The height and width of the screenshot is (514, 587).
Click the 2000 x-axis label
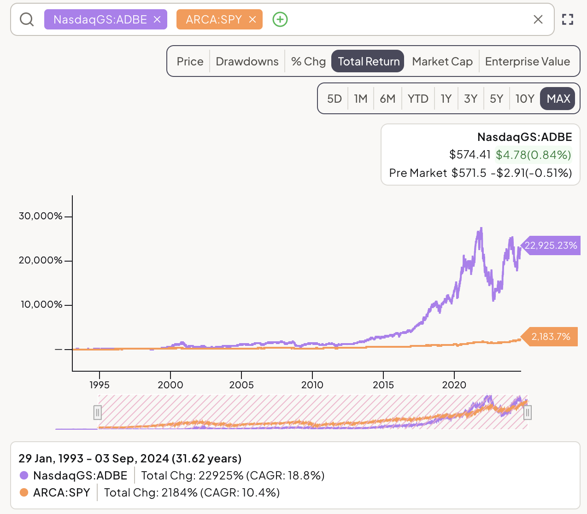(x=170, y=385)
